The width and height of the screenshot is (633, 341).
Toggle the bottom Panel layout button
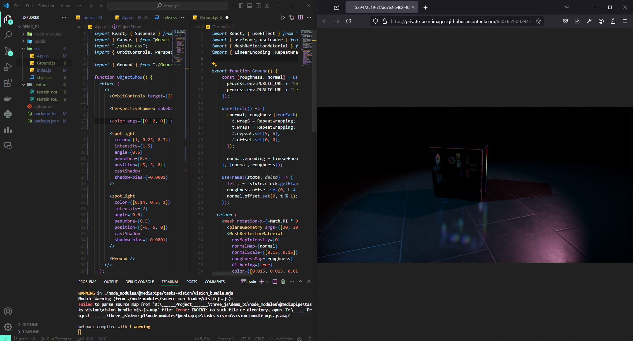(250, 6)
